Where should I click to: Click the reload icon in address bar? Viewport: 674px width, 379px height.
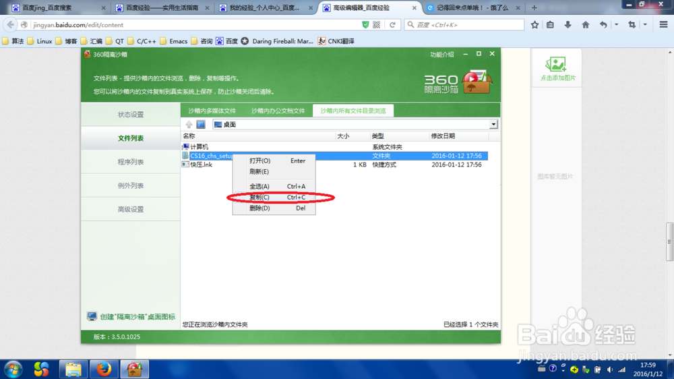pyautogui.click(x=392, y=25)
